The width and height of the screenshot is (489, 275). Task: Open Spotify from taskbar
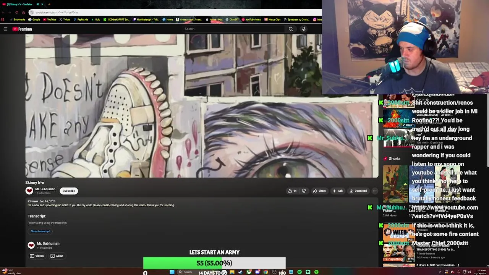[x=300, y=272]
